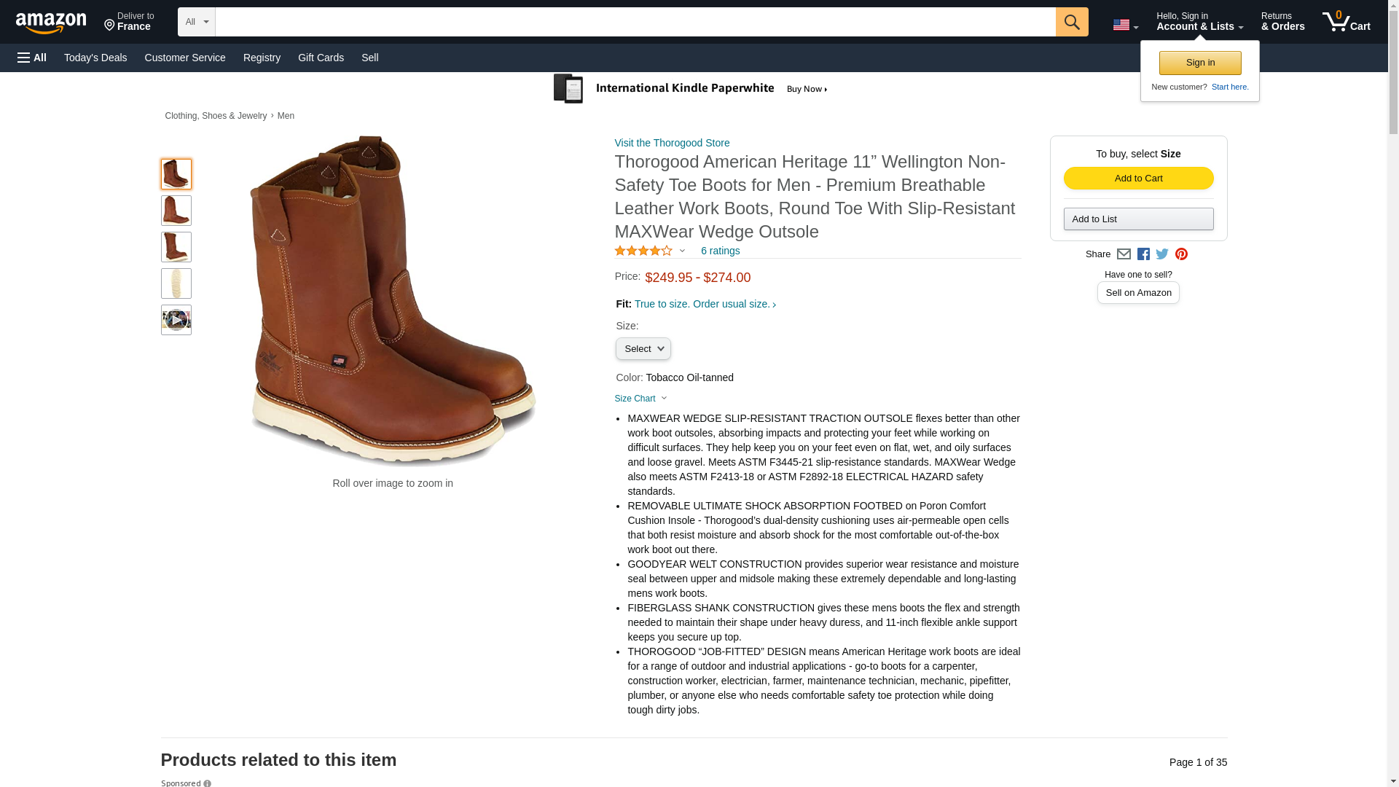Open the Amazon home logo
Image resolution: width=1399 pixels, height=787 pixels.
[51, 23]
